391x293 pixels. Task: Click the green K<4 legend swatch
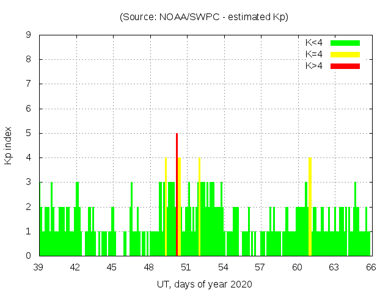(x=345, y=43)
